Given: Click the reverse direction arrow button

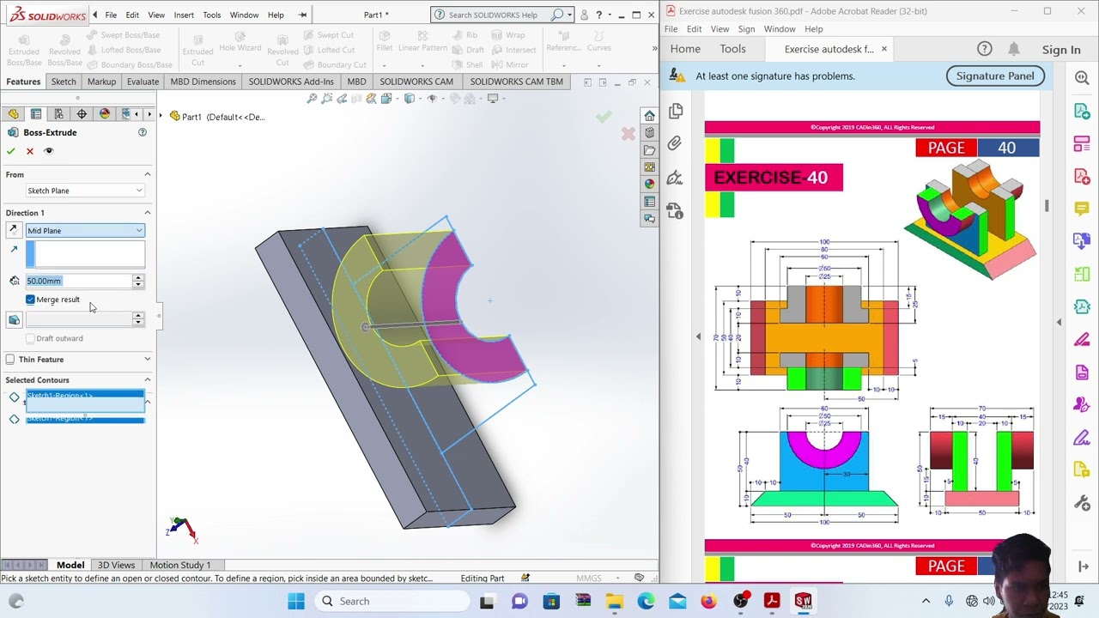Looking at the screenshot, I should tap(14, 230).
